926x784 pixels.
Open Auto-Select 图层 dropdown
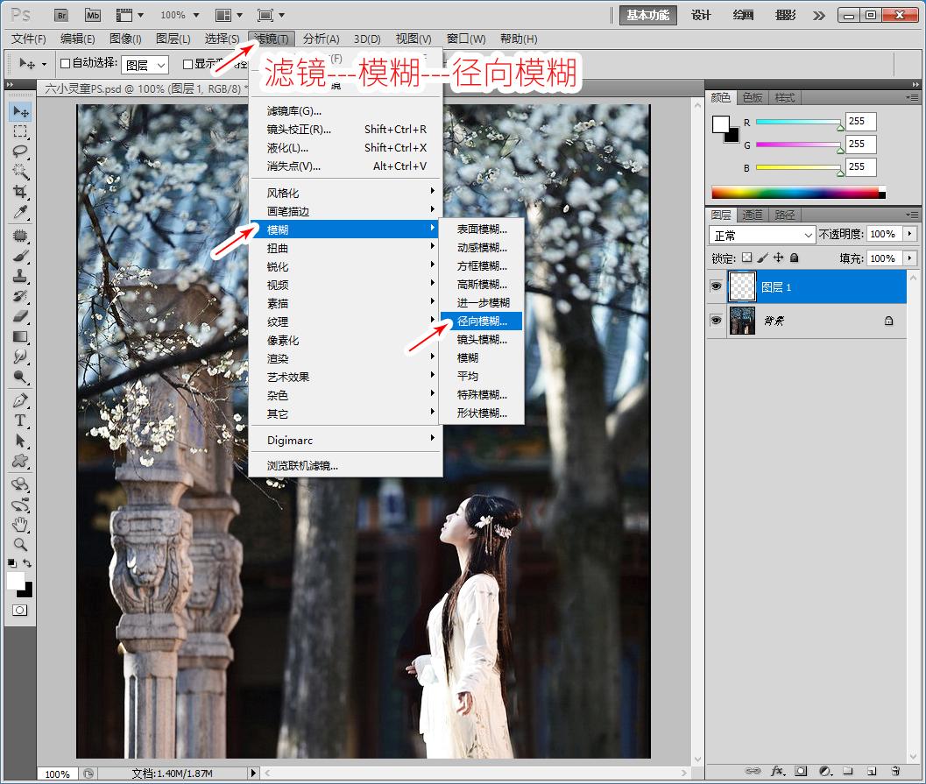point(145,64)
